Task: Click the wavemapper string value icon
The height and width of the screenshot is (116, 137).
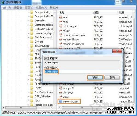Action: [61, 101]
